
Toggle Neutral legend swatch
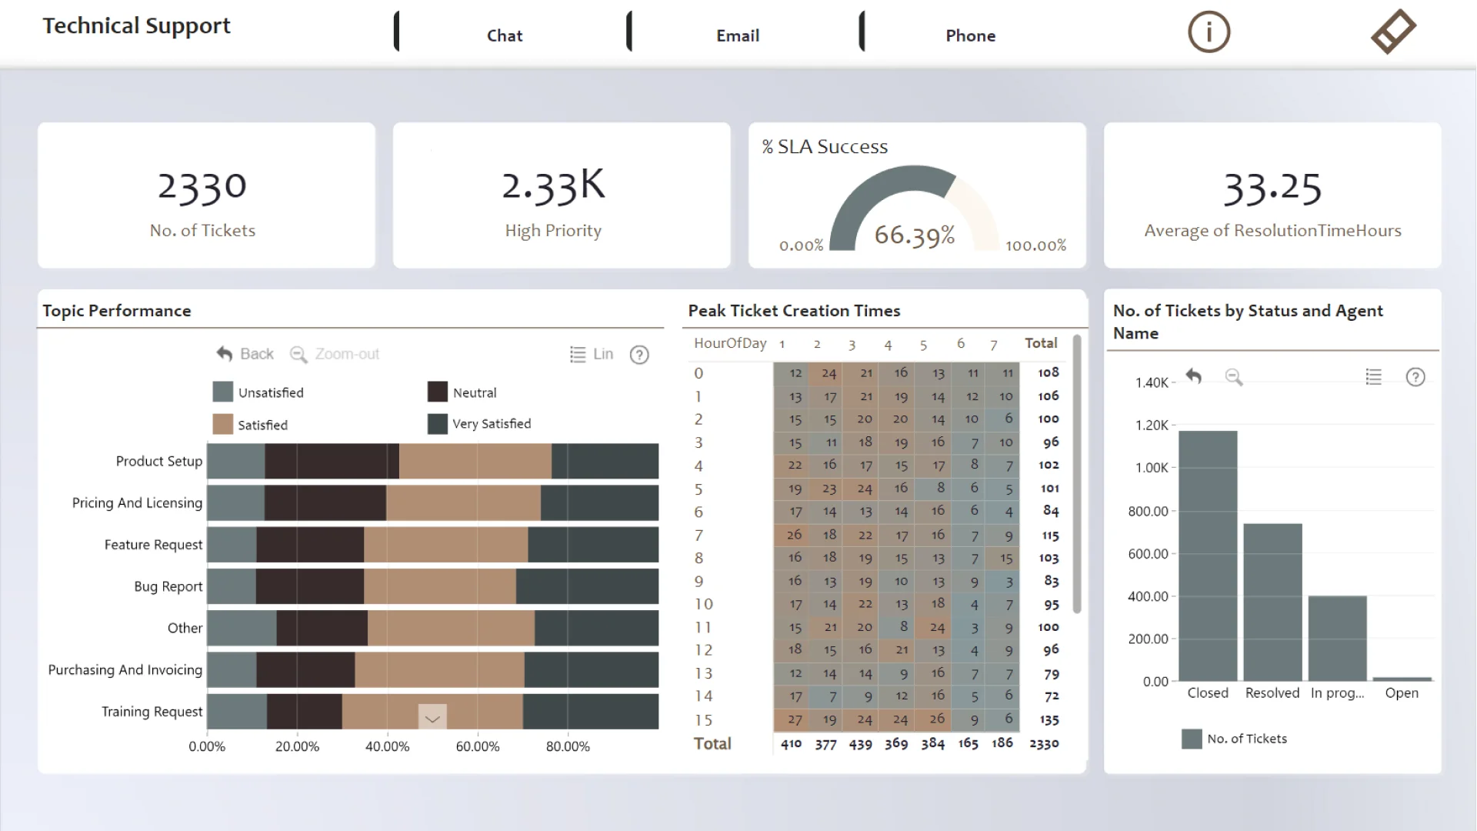tap(438, 392)
